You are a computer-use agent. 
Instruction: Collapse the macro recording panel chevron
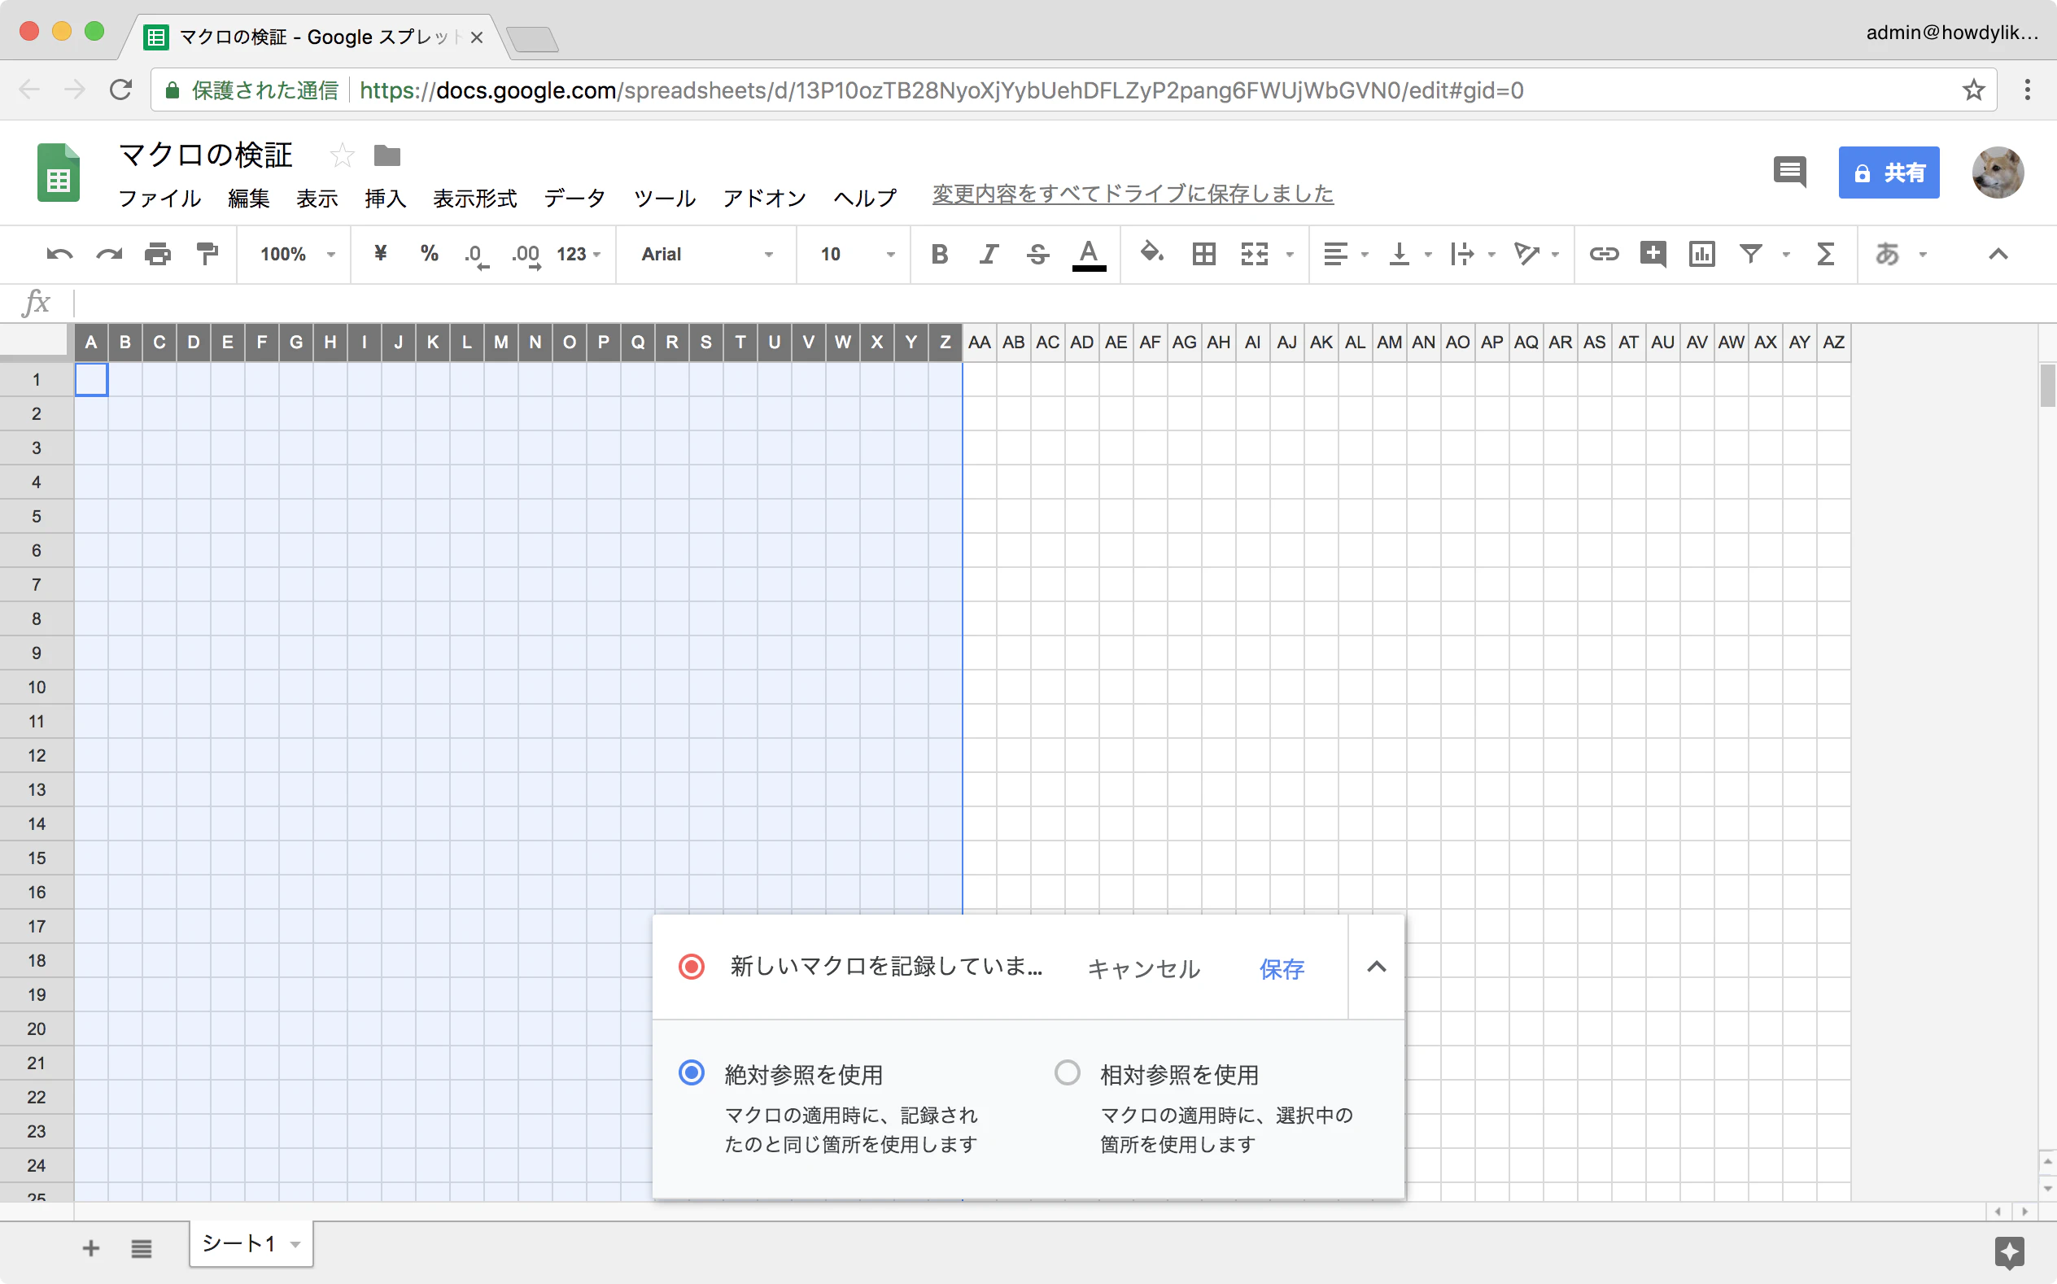click(x=1376, y=967)
